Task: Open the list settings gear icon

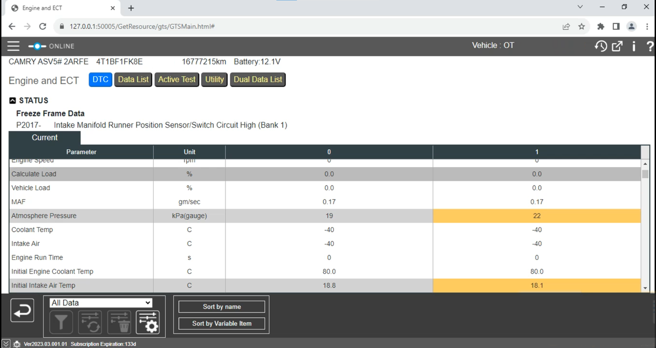Action: [x=148, y=322]
